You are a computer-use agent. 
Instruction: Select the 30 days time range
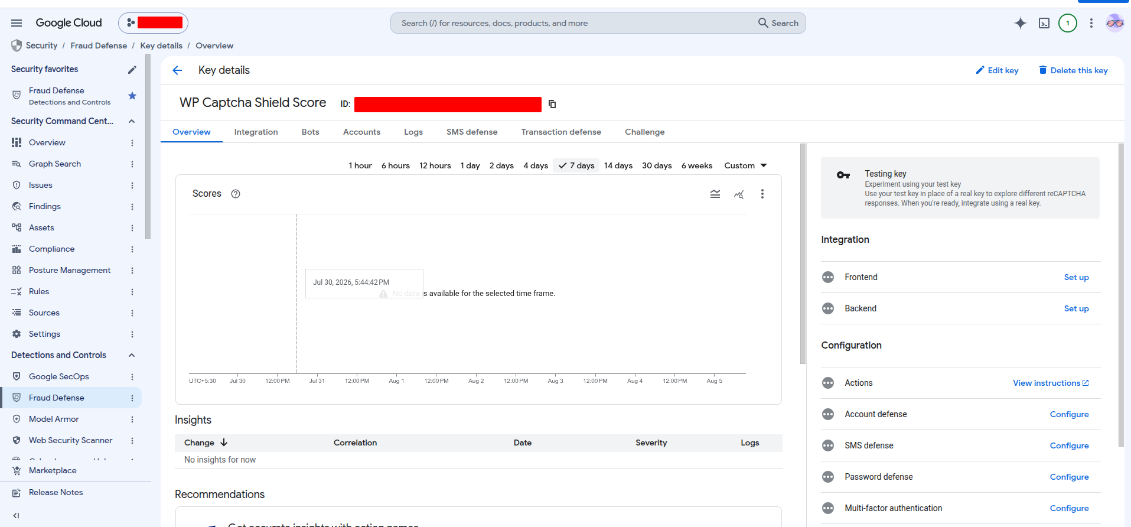click(x=657, y=165)
